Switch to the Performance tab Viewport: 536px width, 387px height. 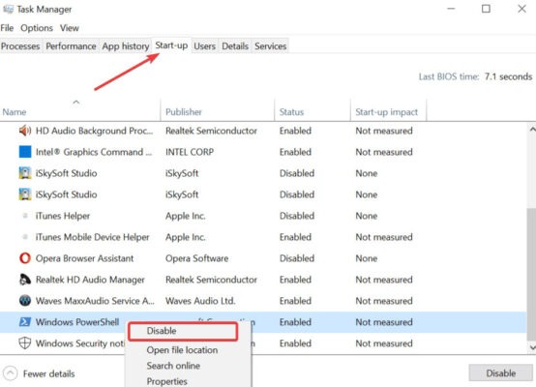[71, 46]
